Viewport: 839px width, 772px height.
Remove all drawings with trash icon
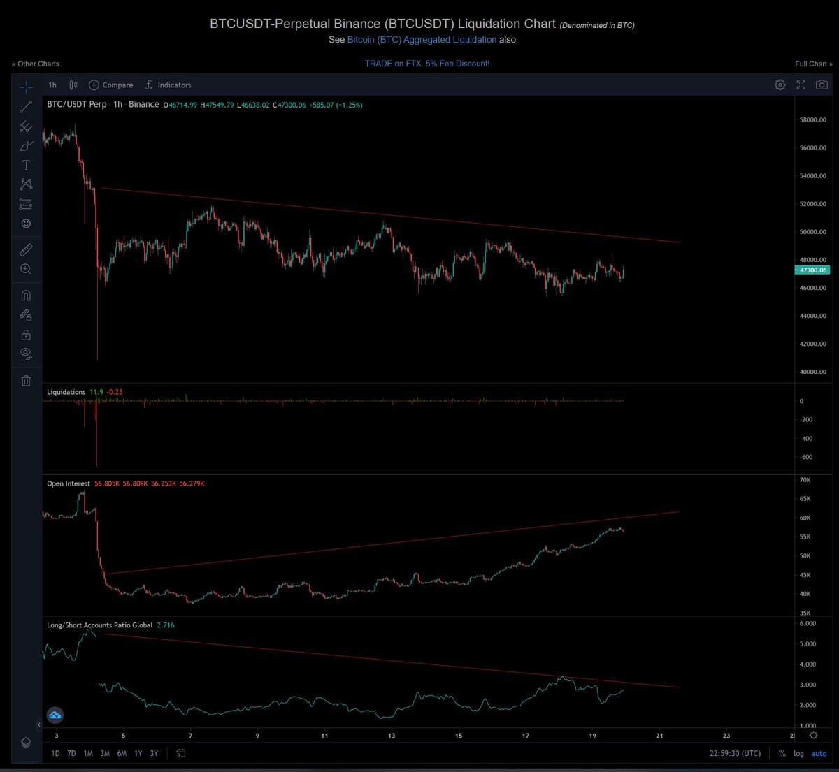click(26, 381)
